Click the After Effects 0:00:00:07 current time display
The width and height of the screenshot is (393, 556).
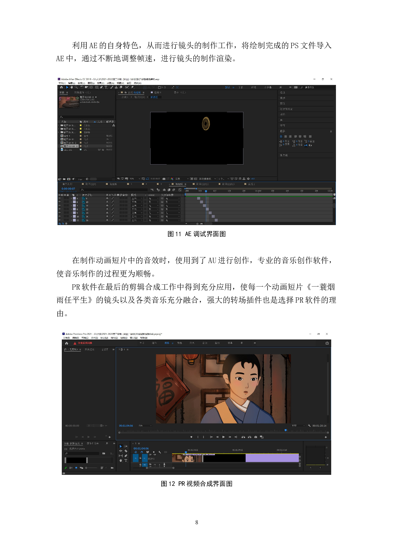68,189
